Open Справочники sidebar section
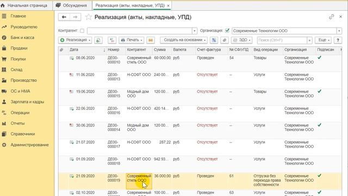This screenshot has width=348, height=196. [23, 134]
